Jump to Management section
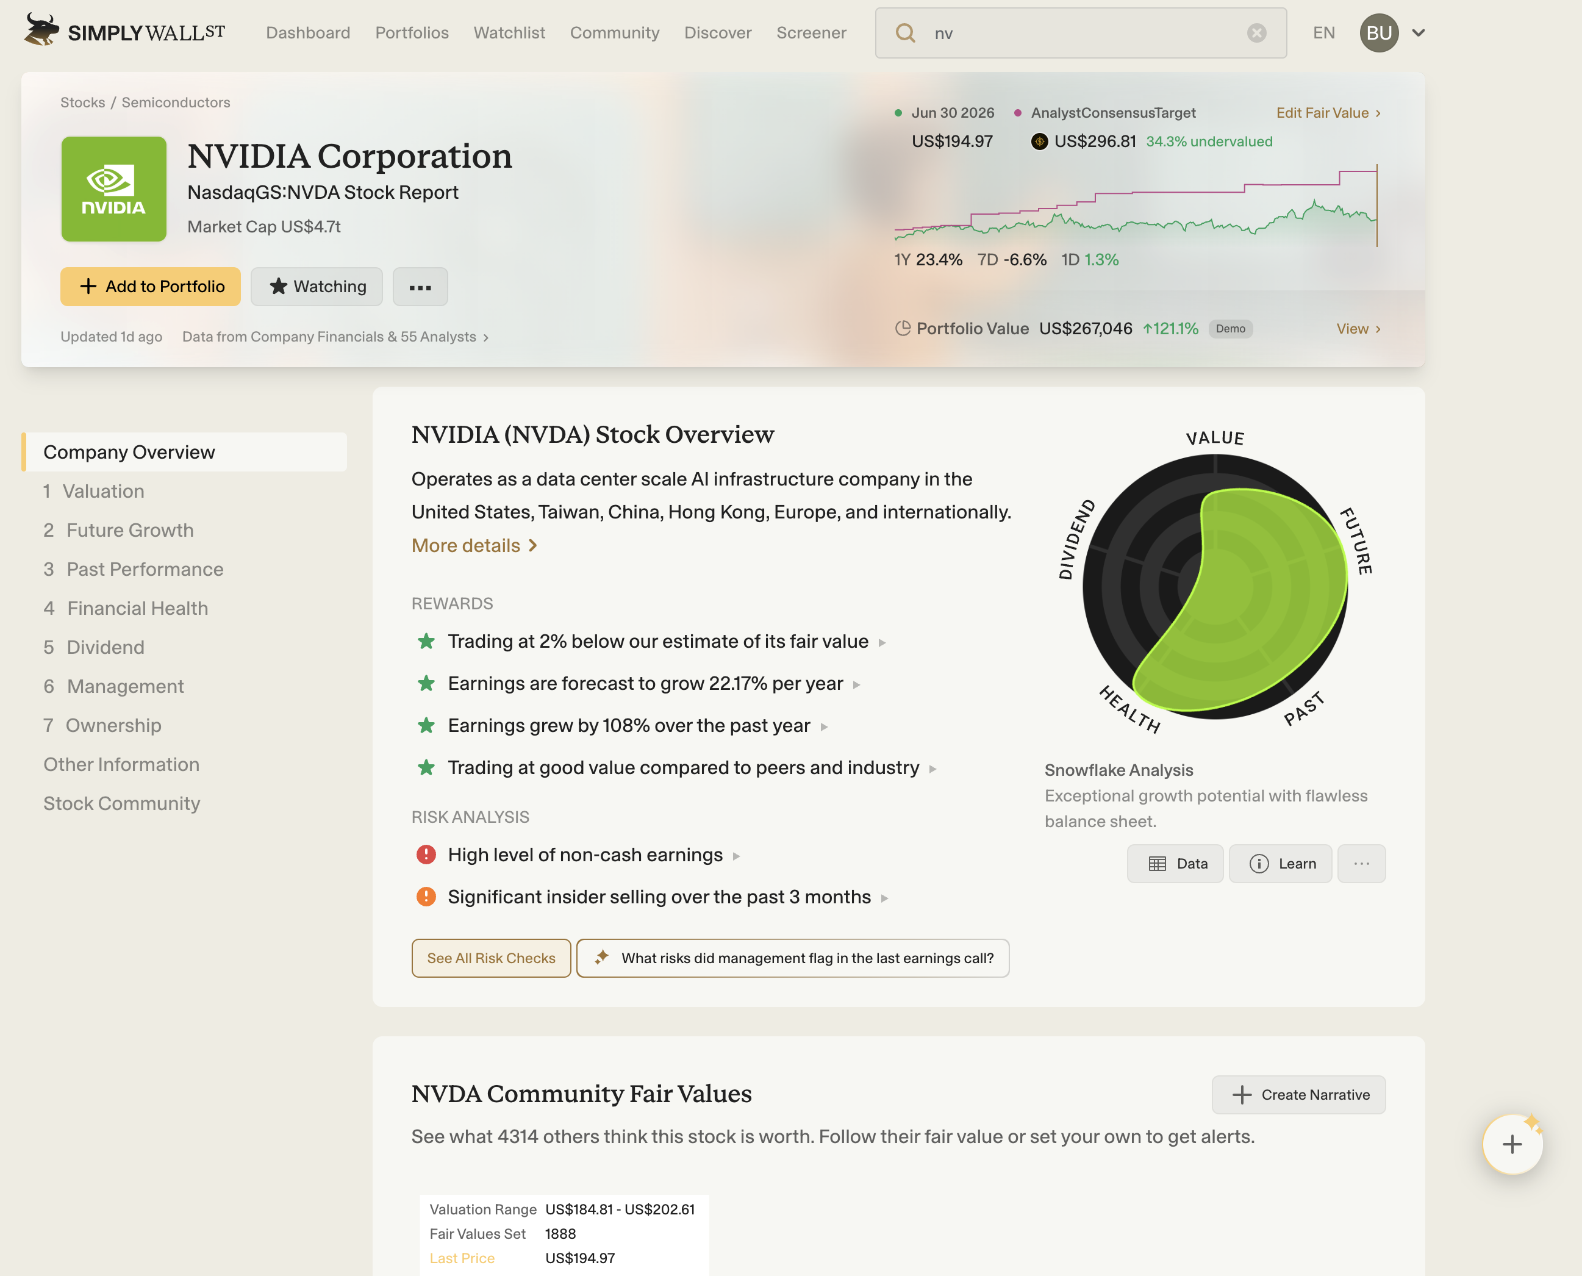The height and width of the screenshot is (1276, 1582). [x=114, y=686]
